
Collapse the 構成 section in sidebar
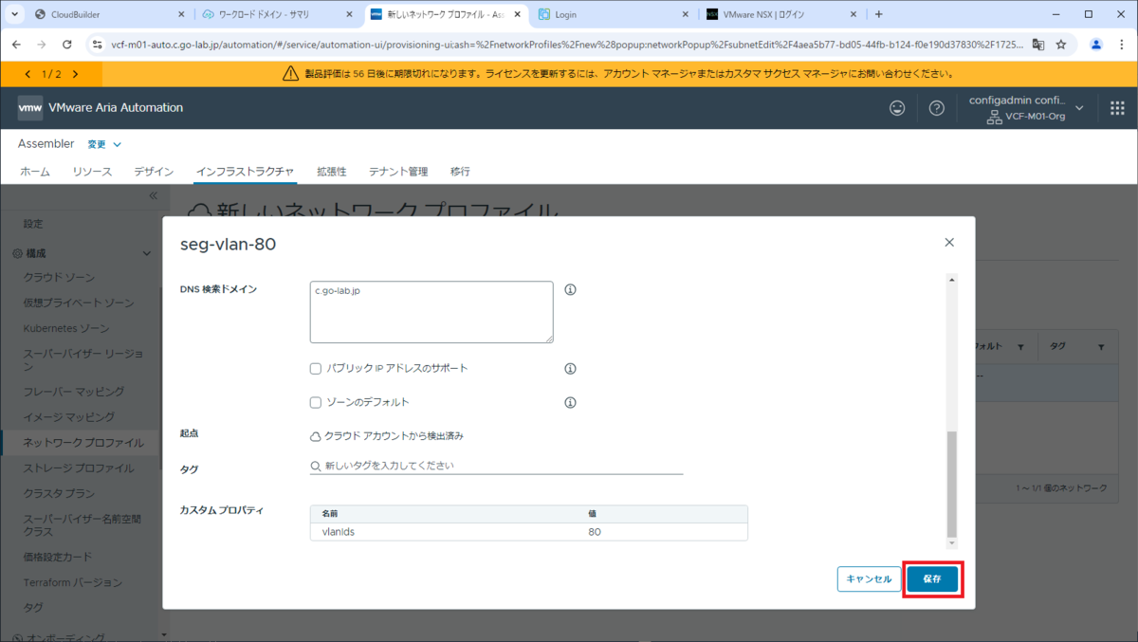(x=146, y=254)
